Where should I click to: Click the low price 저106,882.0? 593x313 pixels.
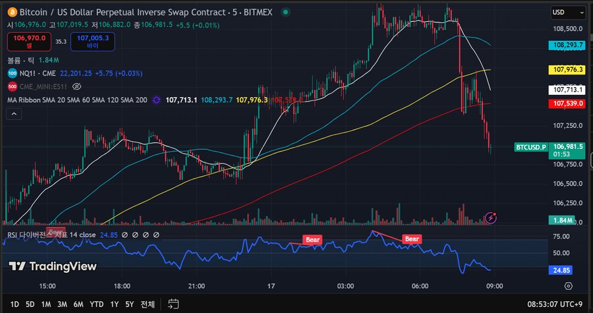click(111, 25)
